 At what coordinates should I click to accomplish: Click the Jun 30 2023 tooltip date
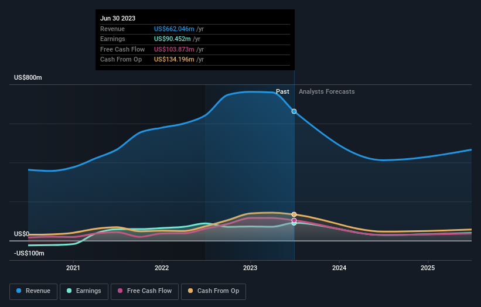[x=118, y=18]
